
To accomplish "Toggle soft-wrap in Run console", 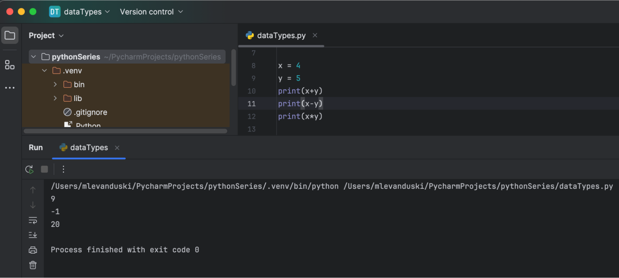I will pyautogui.click(x=33, y=220).
